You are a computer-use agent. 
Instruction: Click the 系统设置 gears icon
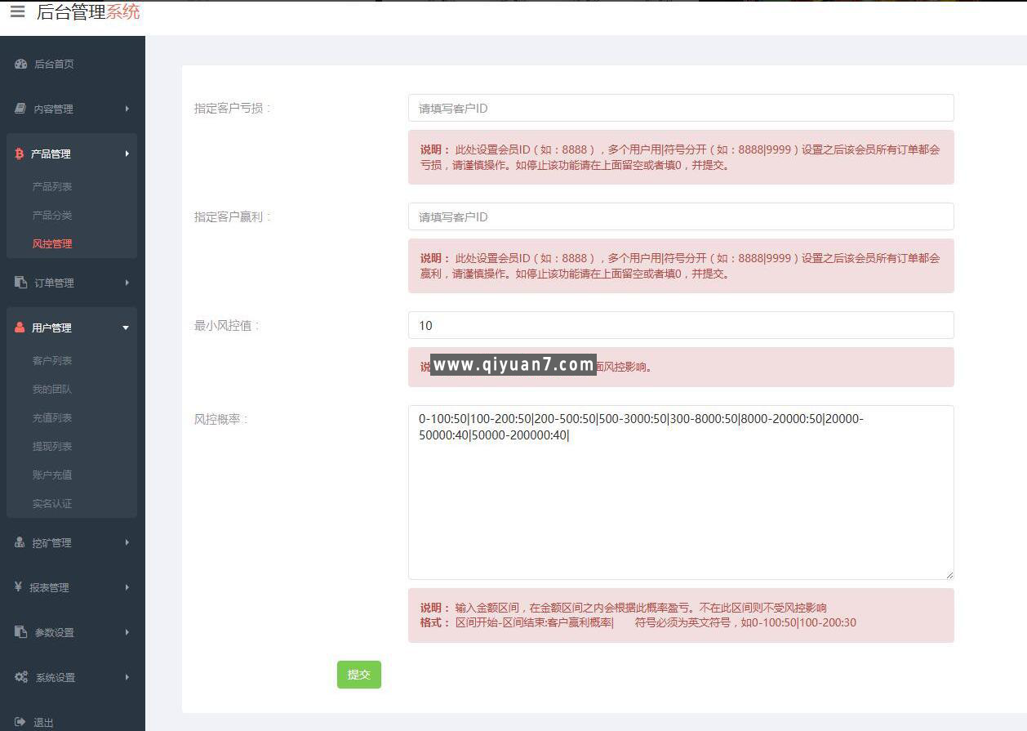pos(21,677)
